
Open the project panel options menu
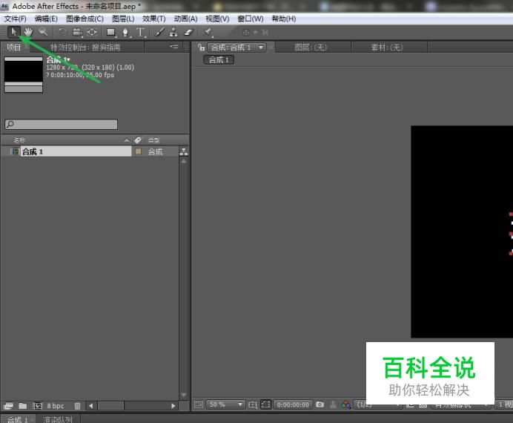point(174,47)
